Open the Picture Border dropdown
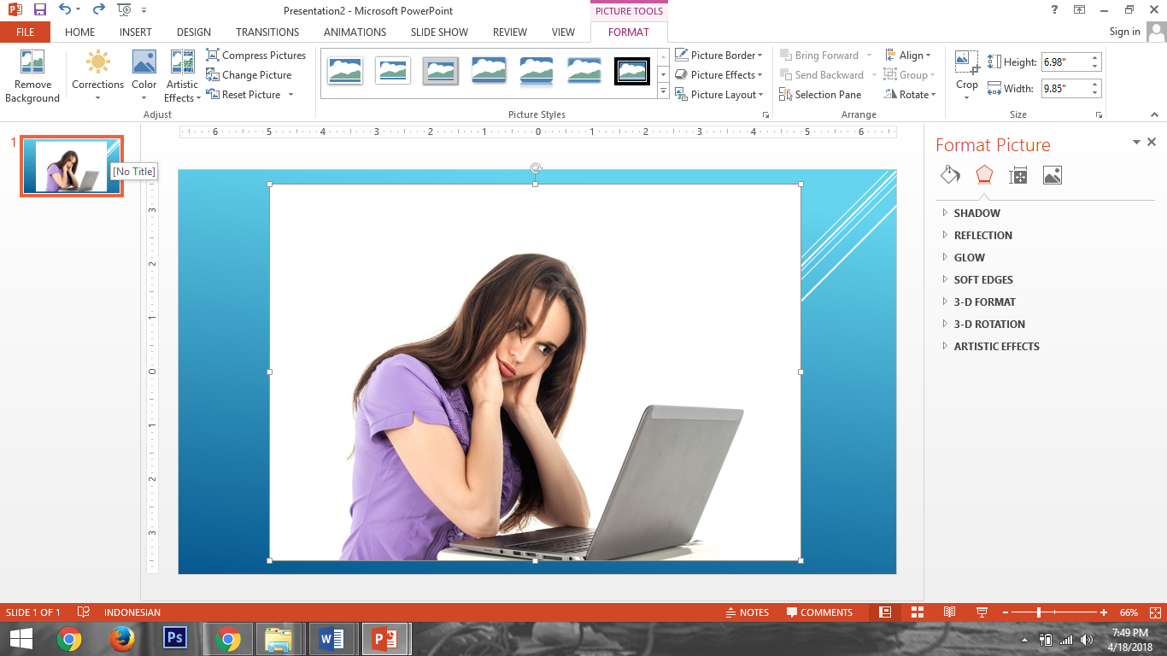 pos(718,56)
